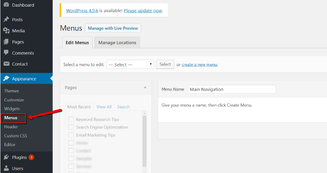Click the Users person icon

[6, 168]
